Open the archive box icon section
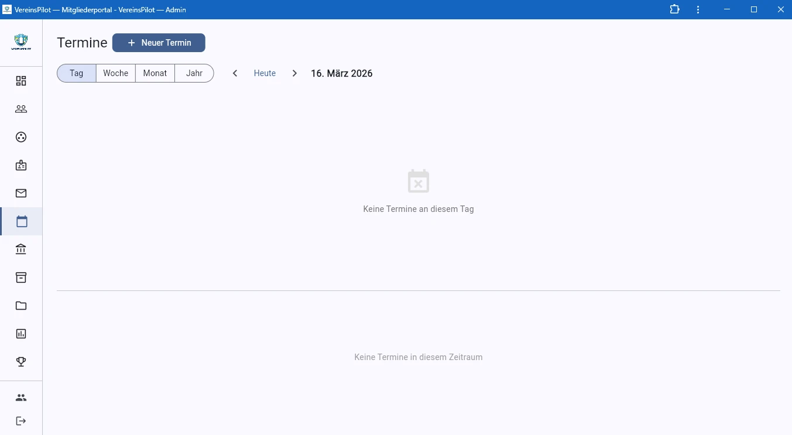This screenshot has height=435, width=792. click(21, 278)
